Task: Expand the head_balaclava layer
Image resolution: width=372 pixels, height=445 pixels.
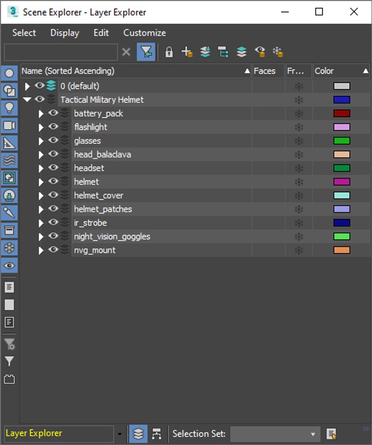Action: [x=41, y=155]
